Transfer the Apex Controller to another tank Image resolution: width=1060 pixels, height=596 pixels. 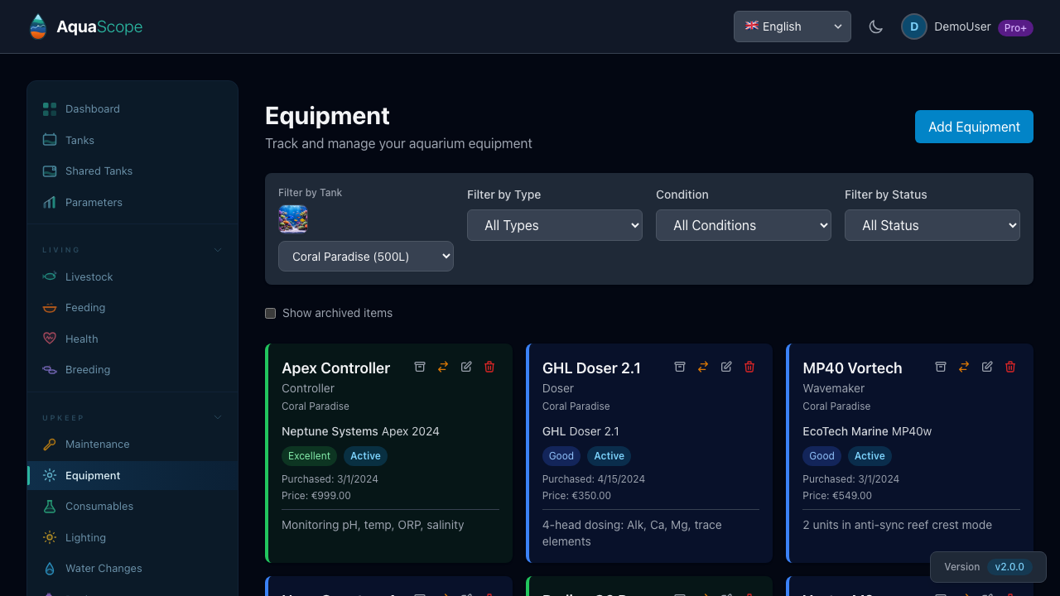[443, 367]
